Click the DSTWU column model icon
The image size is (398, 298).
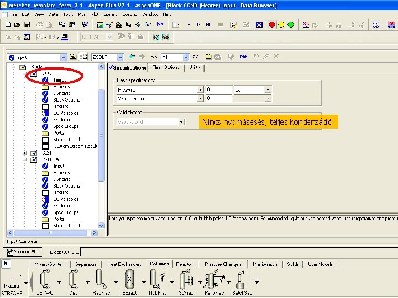[x=43, y=279]
